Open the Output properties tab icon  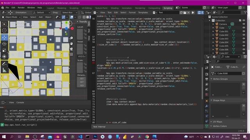[207, 79]
